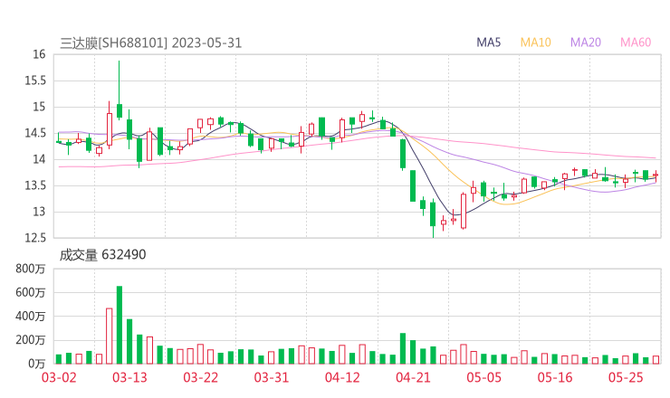Click the tallest hollow red volume bar

click(110, 336)
